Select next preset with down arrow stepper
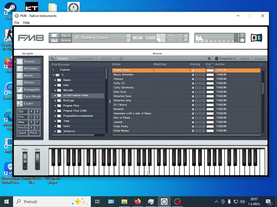The height and width of the screenshot is (207, 277). 129,40
